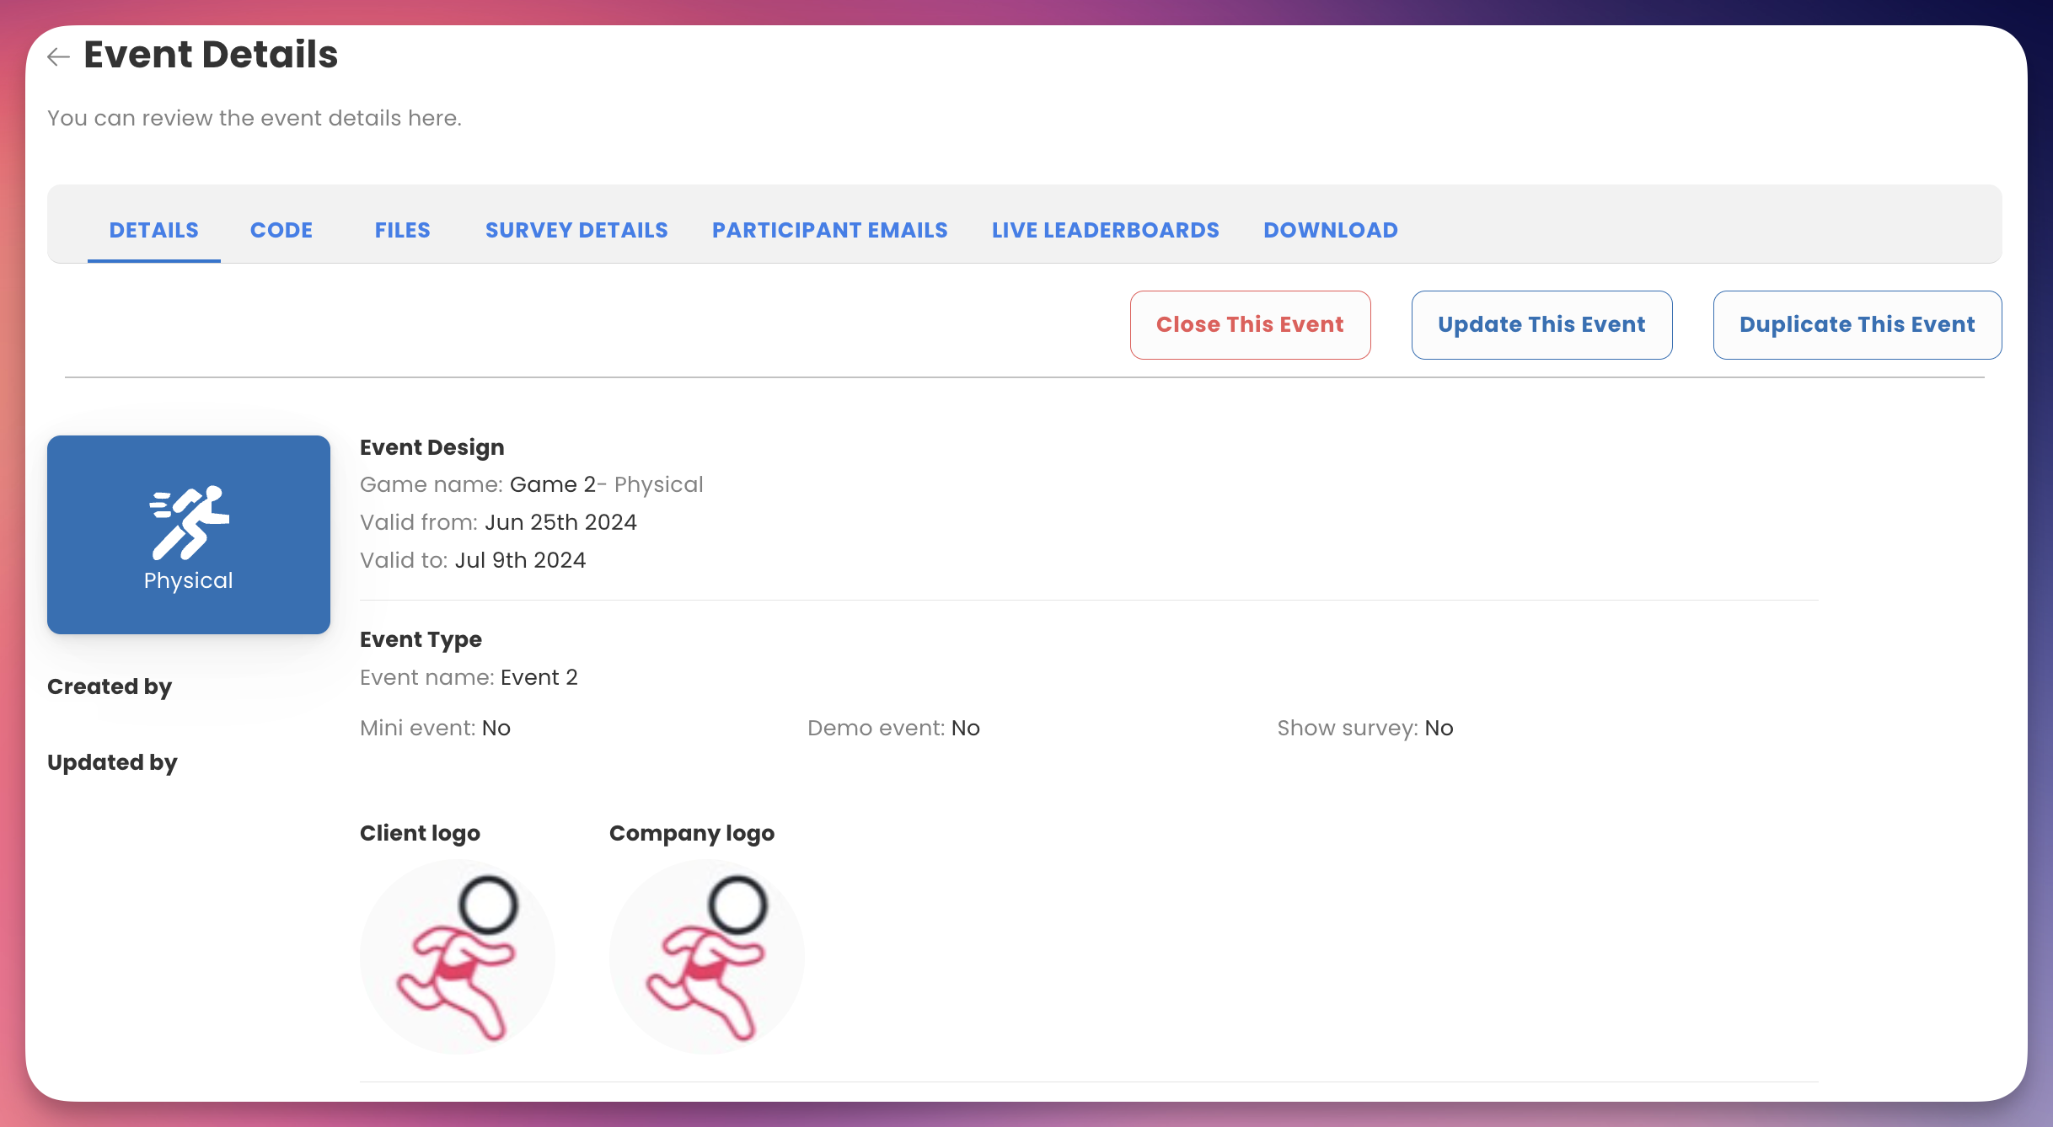2053x1127 pixels.
Task: Click the Valid from date Jun 25th 2024
Action: pos(560,522)
